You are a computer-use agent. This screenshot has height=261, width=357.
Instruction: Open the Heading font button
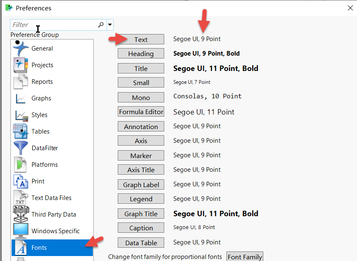click(141, 54)
